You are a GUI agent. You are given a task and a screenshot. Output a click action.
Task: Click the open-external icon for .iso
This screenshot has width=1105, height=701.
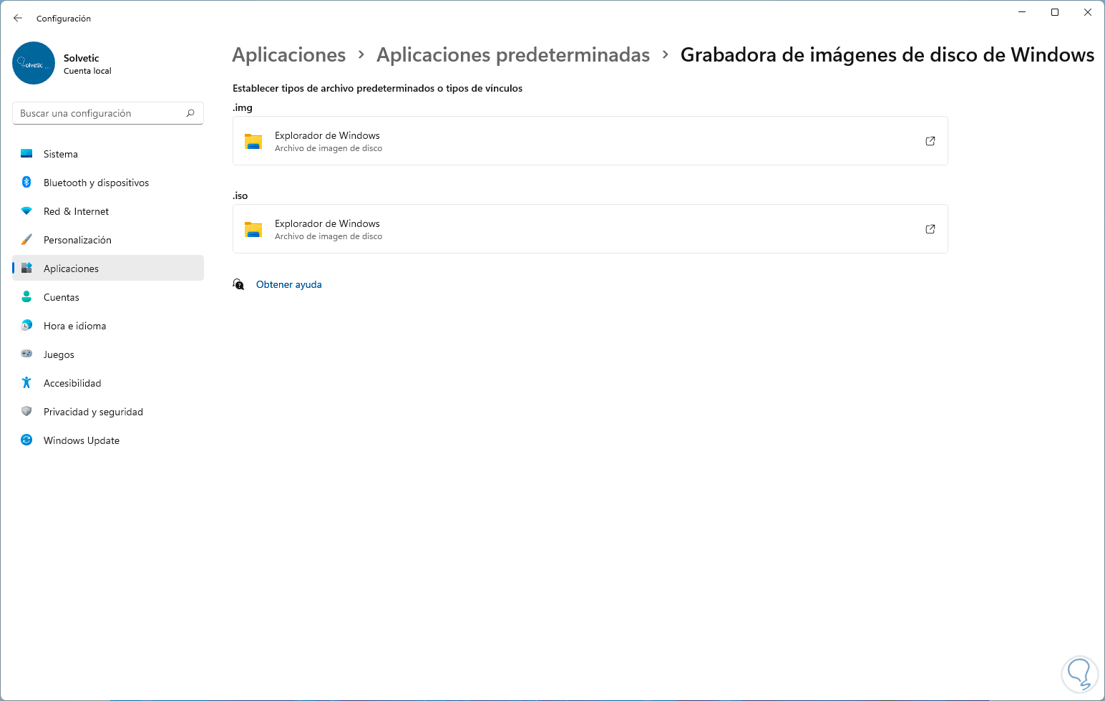[930, 229]
